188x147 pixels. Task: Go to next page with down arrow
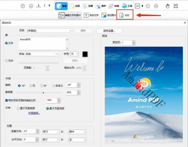click(x=31, y=6)
